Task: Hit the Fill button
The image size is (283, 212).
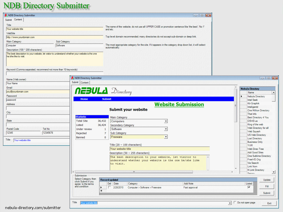Action: click(x=267, y=186)
